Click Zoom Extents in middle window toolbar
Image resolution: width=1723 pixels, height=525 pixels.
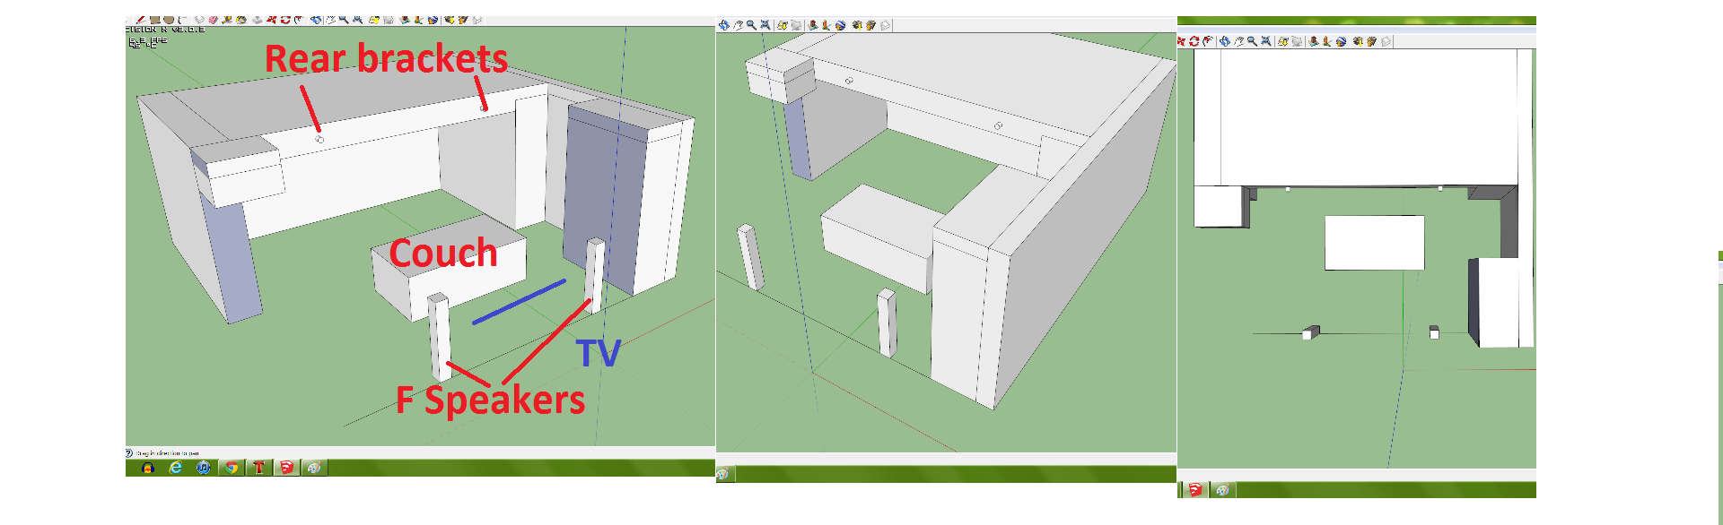click(765, 25)
